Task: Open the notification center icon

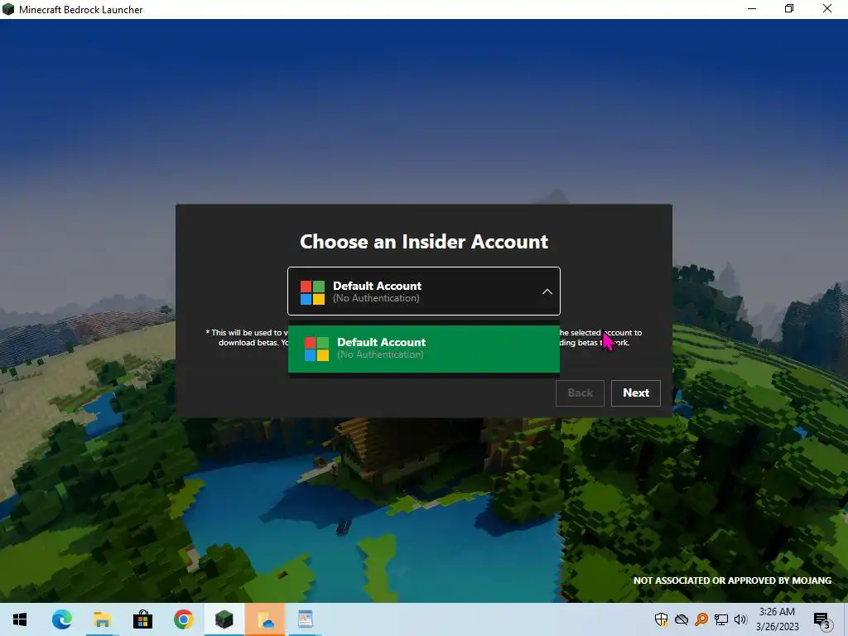Action: point(821,619)
